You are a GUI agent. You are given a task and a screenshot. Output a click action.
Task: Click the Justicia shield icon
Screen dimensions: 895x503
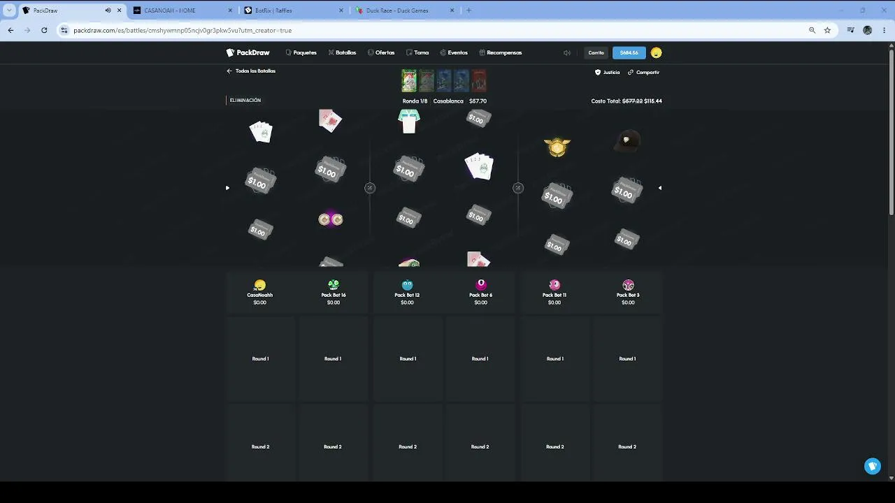pyautogui.click(x=598, y=72)
